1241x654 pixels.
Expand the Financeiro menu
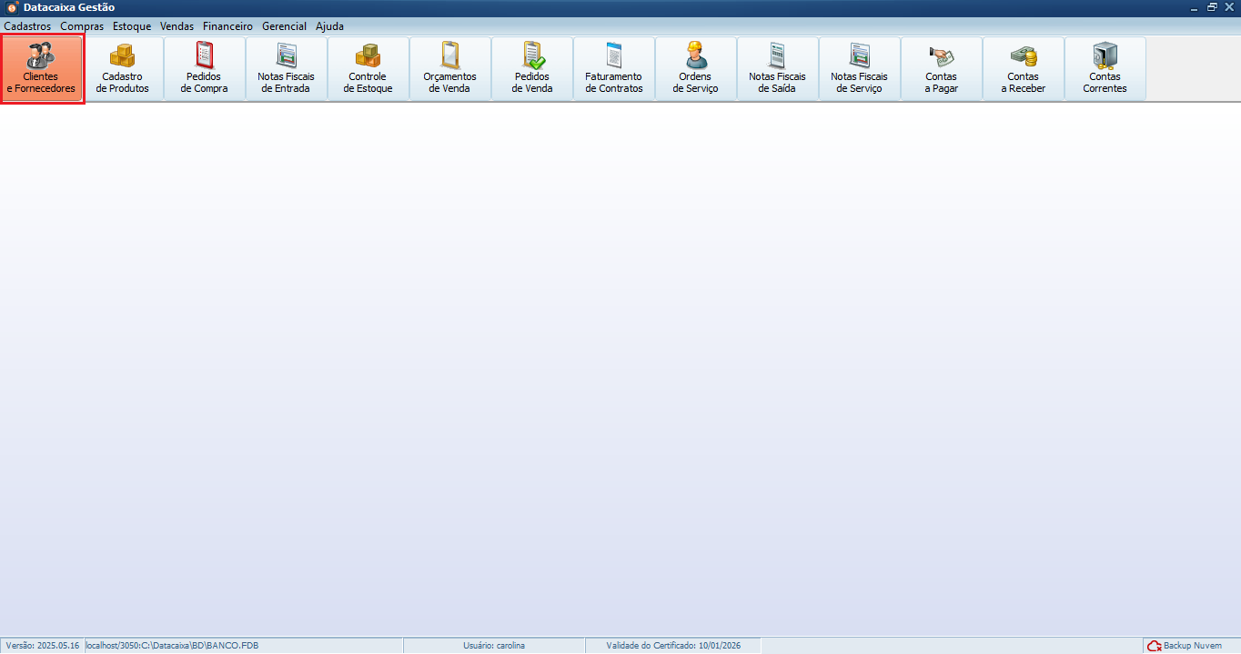[x=227, y=26]
